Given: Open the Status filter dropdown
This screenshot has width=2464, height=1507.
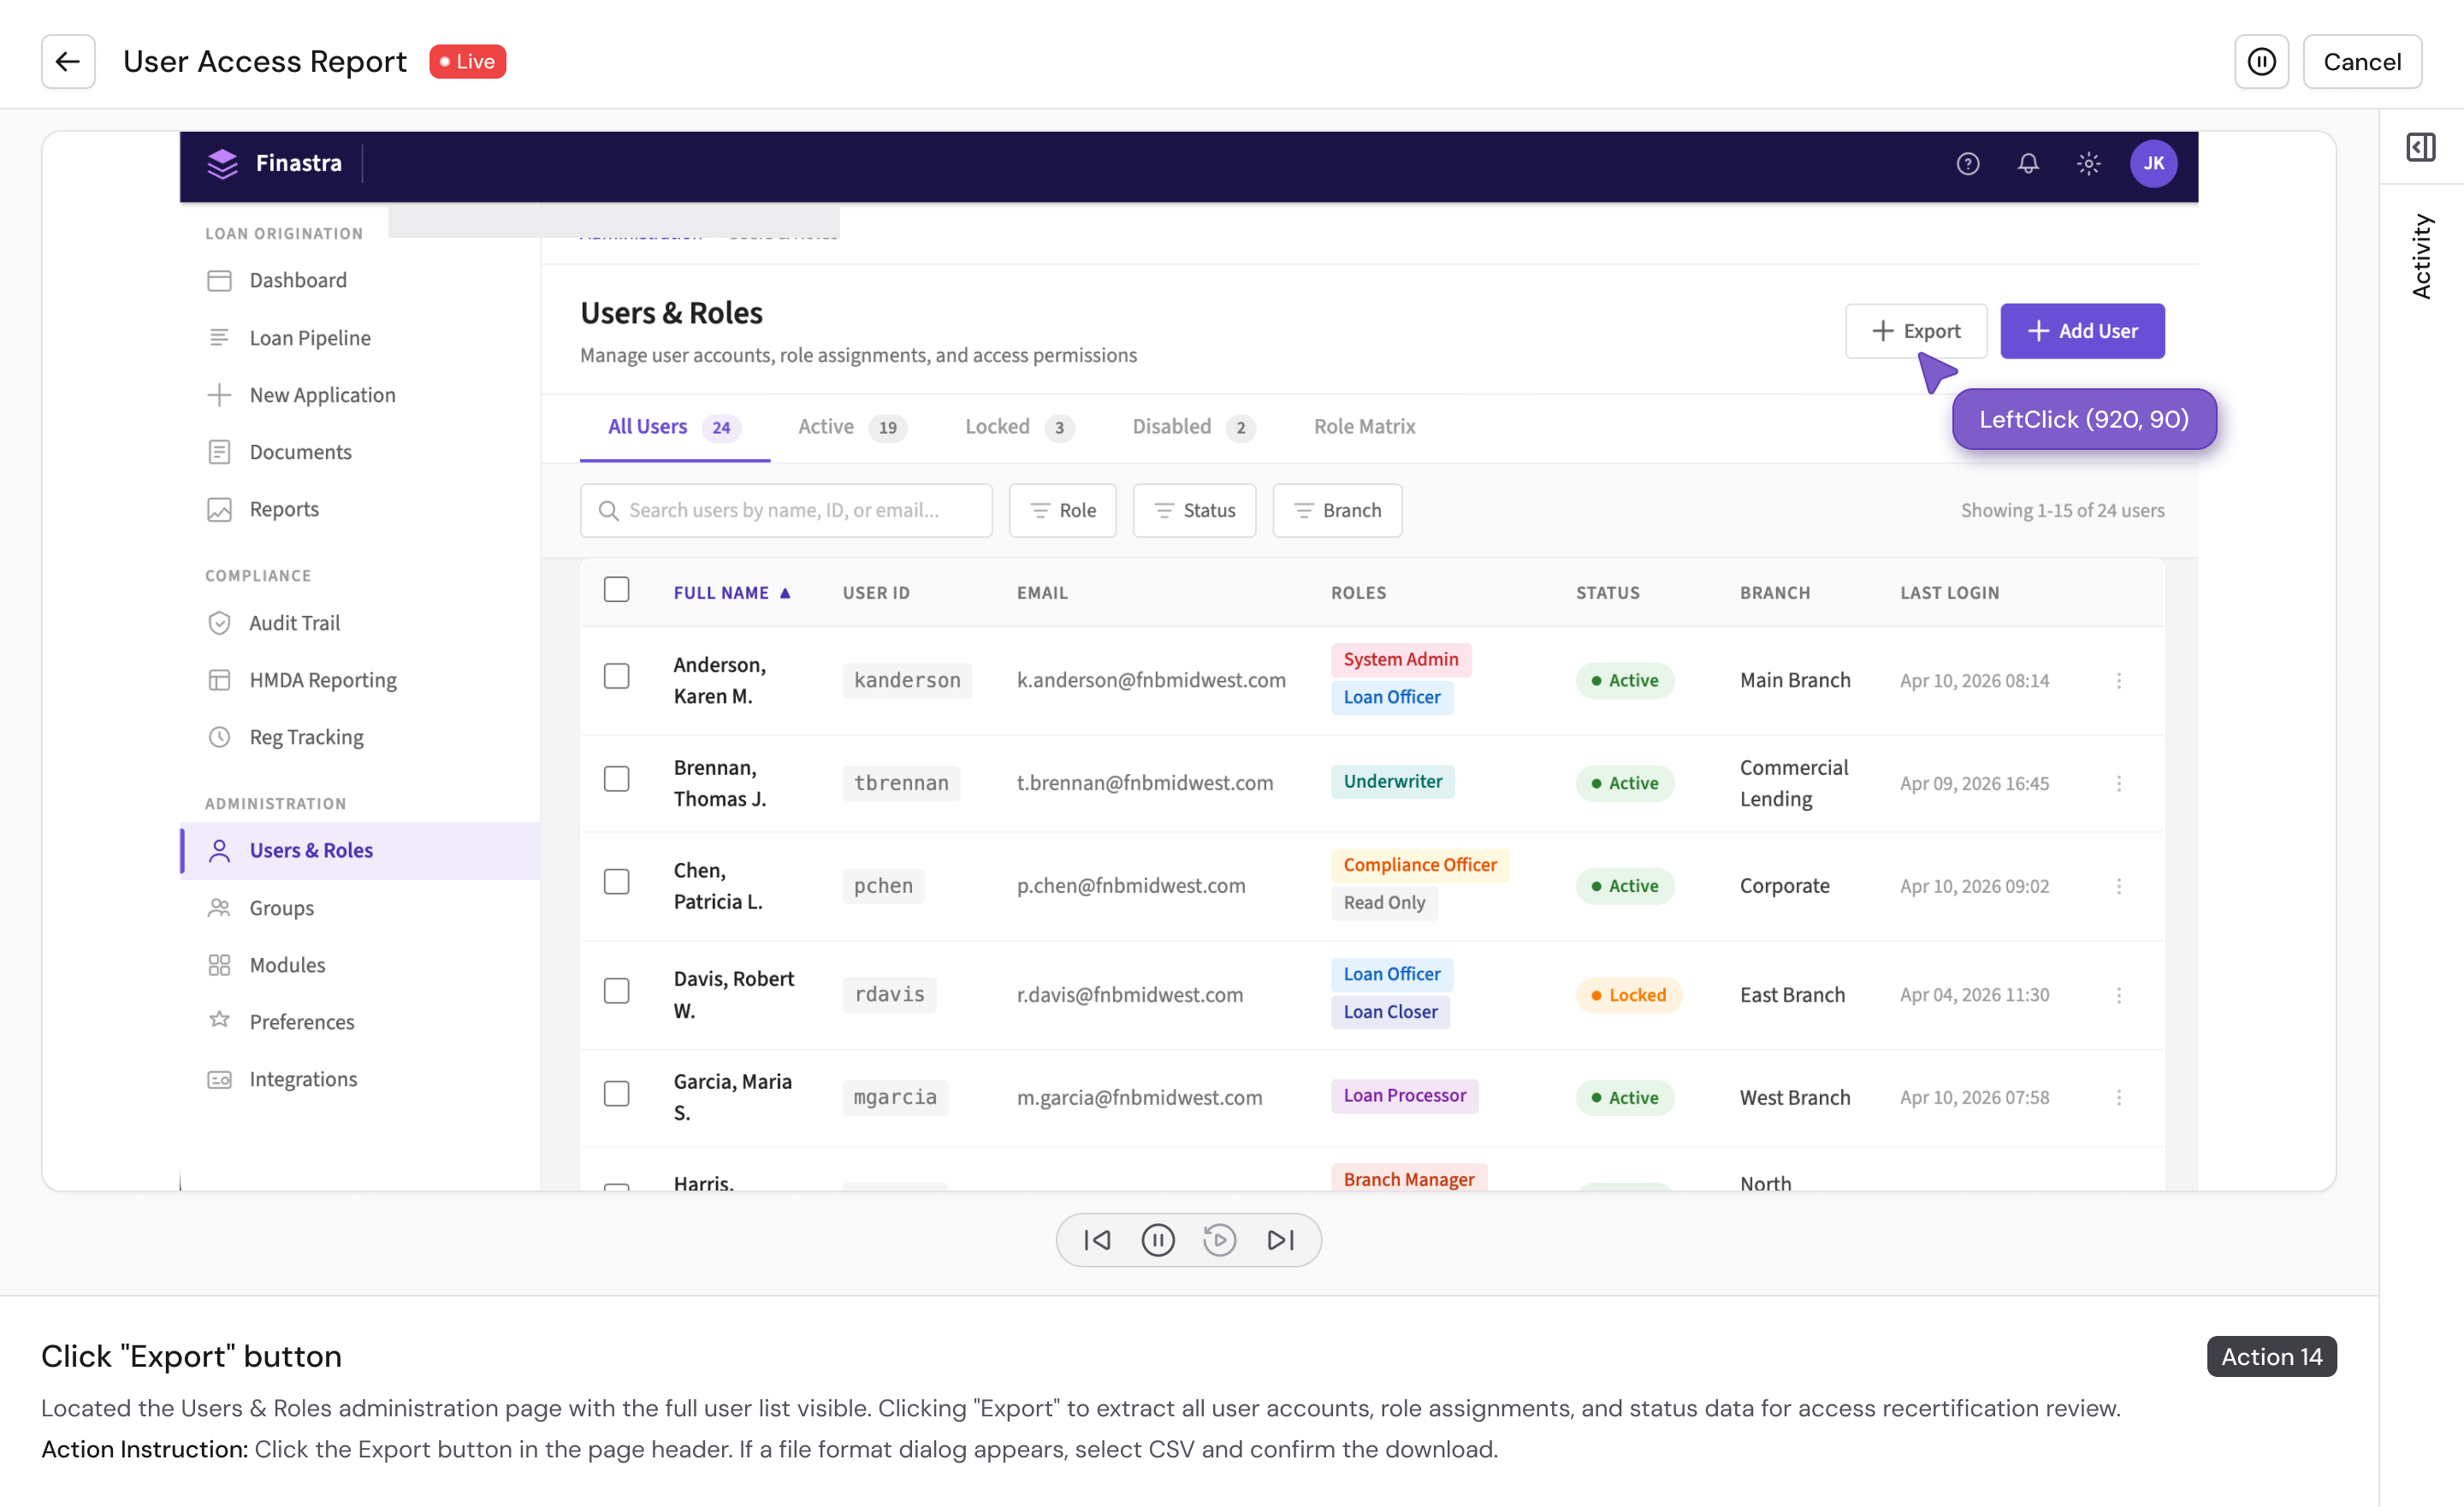Looking at the screenshot, I should tap(1194, 511).
